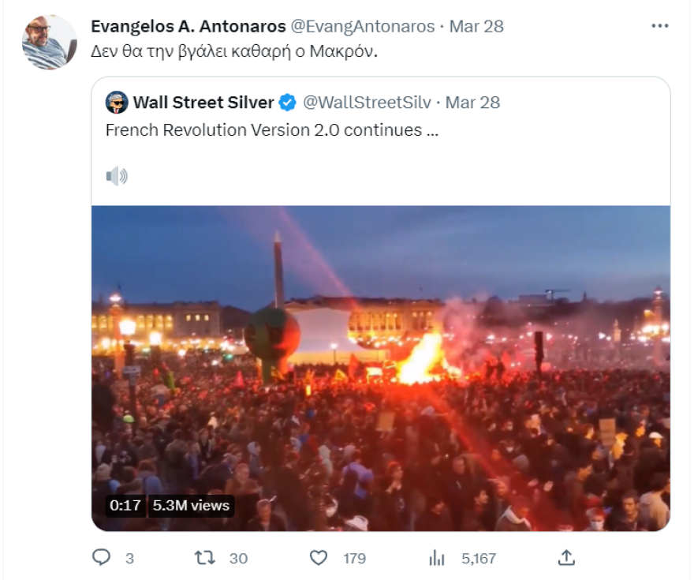Viewport: 694px width, 580px height.
Task: Click the quoted tweet's Mar 28 timestamp
Action: [472, 103]
